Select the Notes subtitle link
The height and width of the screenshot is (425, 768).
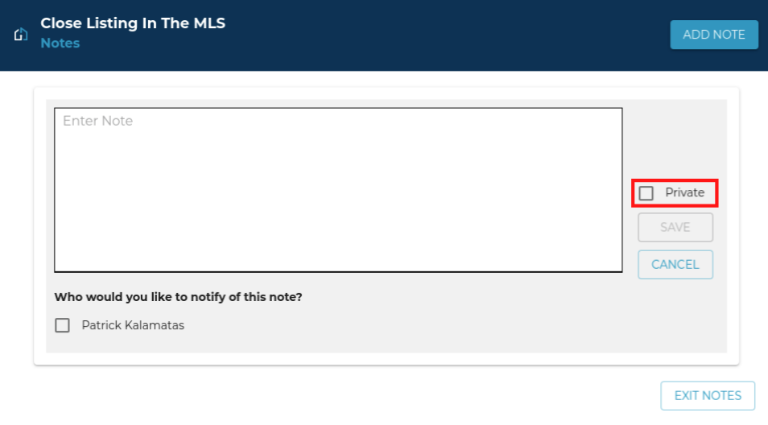[x=60, y=43]
